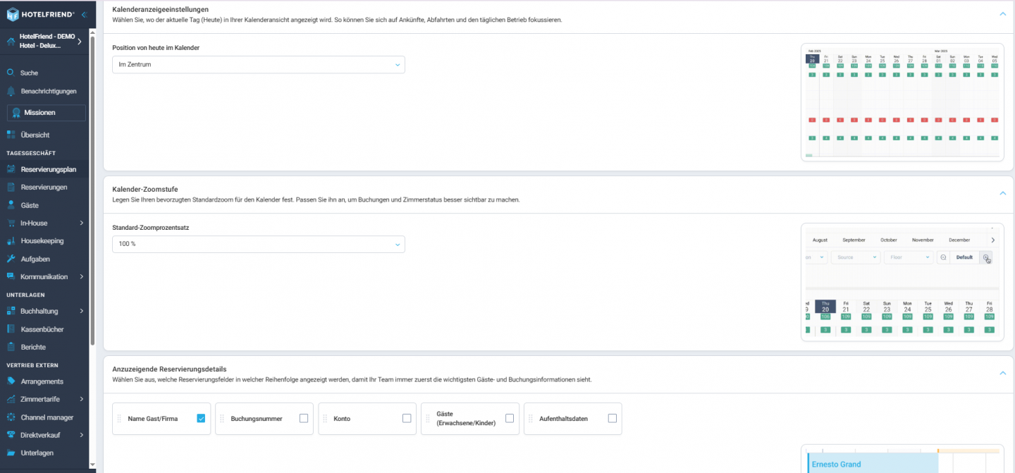The height and width of the screenshot is (473, 1015).
Task: Open the Standard-Zoomprozentsatz dropdown
Action: [x=259, y=244]
